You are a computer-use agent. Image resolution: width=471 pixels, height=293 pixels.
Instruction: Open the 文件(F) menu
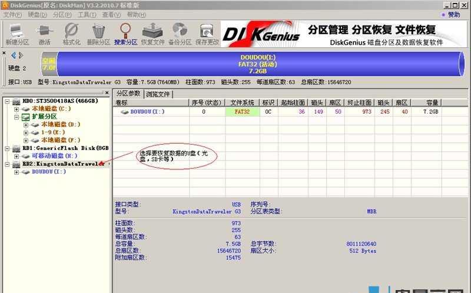coord(12,15)
